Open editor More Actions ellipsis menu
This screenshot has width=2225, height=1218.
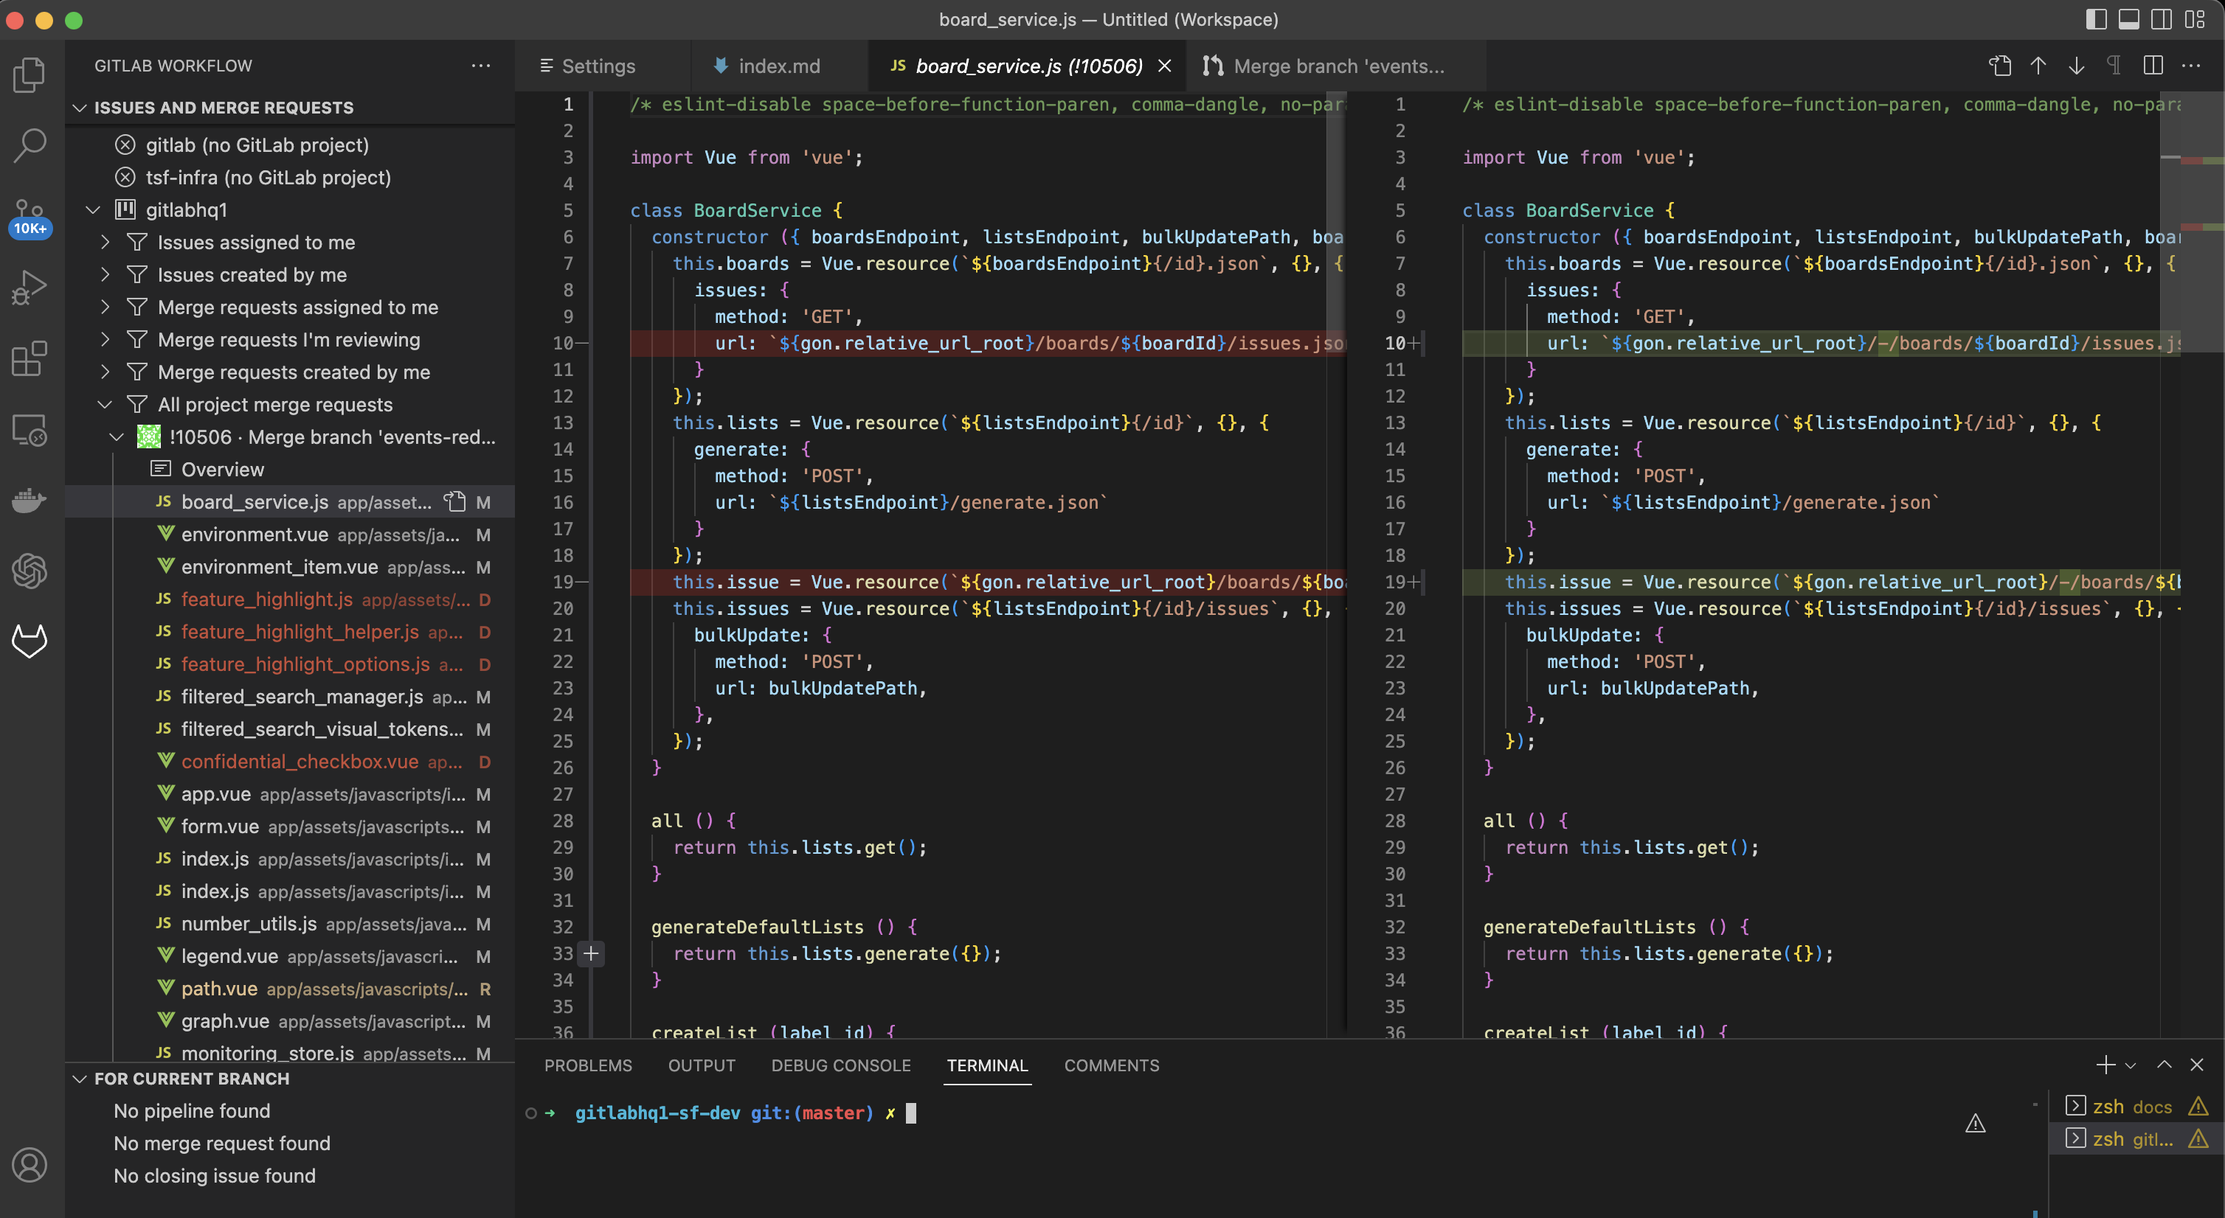pyautogui.click(x=2191, y=66)
